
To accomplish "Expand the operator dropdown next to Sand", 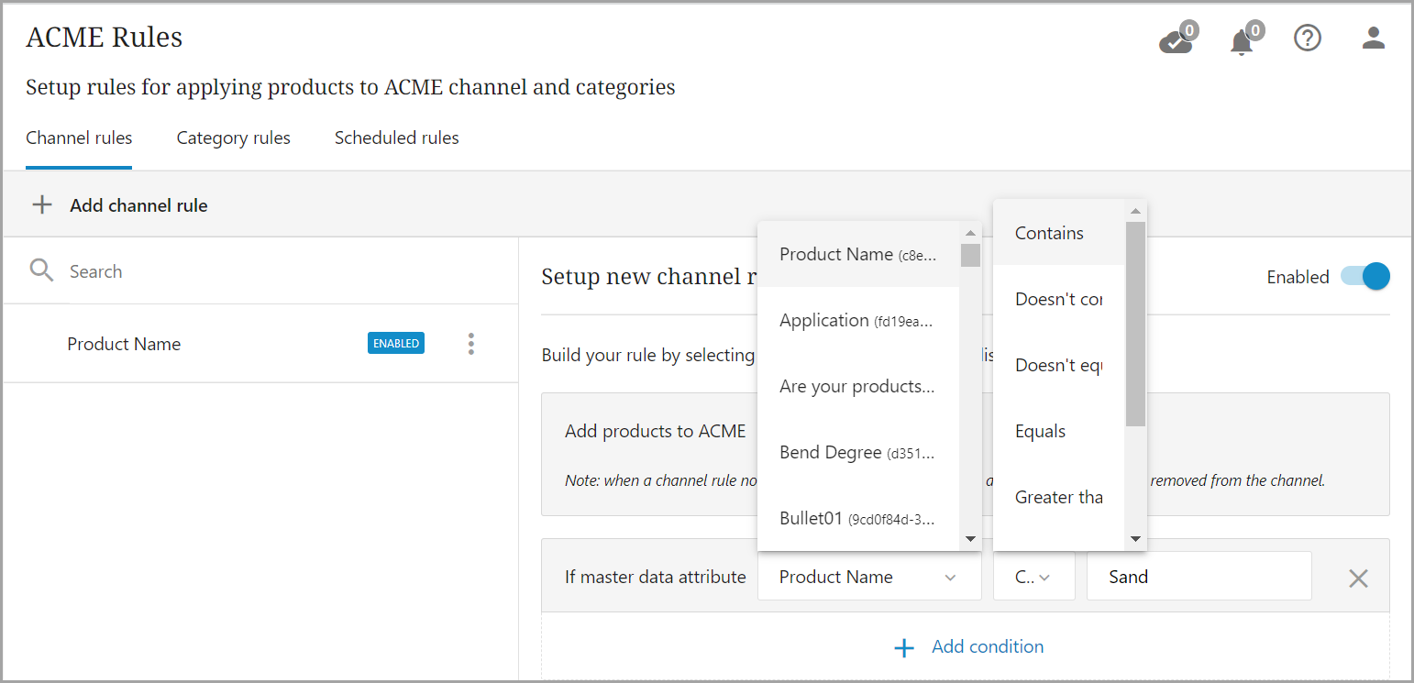I will point(1033,577).
